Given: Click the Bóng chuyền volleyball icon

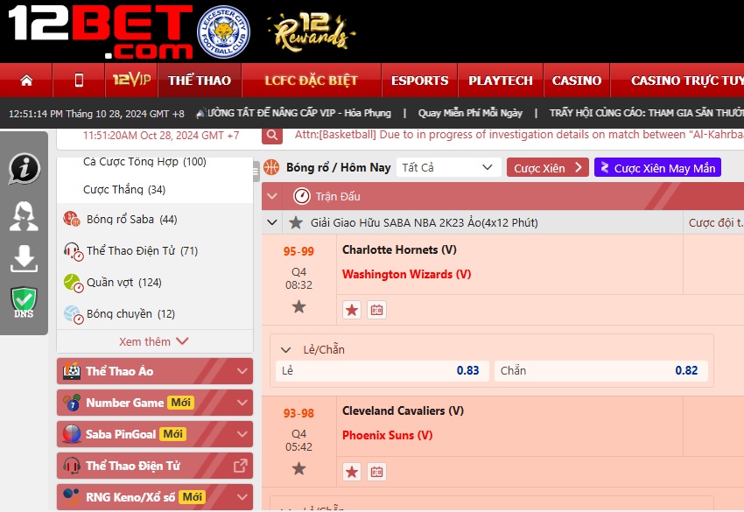Looking at the screenshot, I should click(73, 314).
